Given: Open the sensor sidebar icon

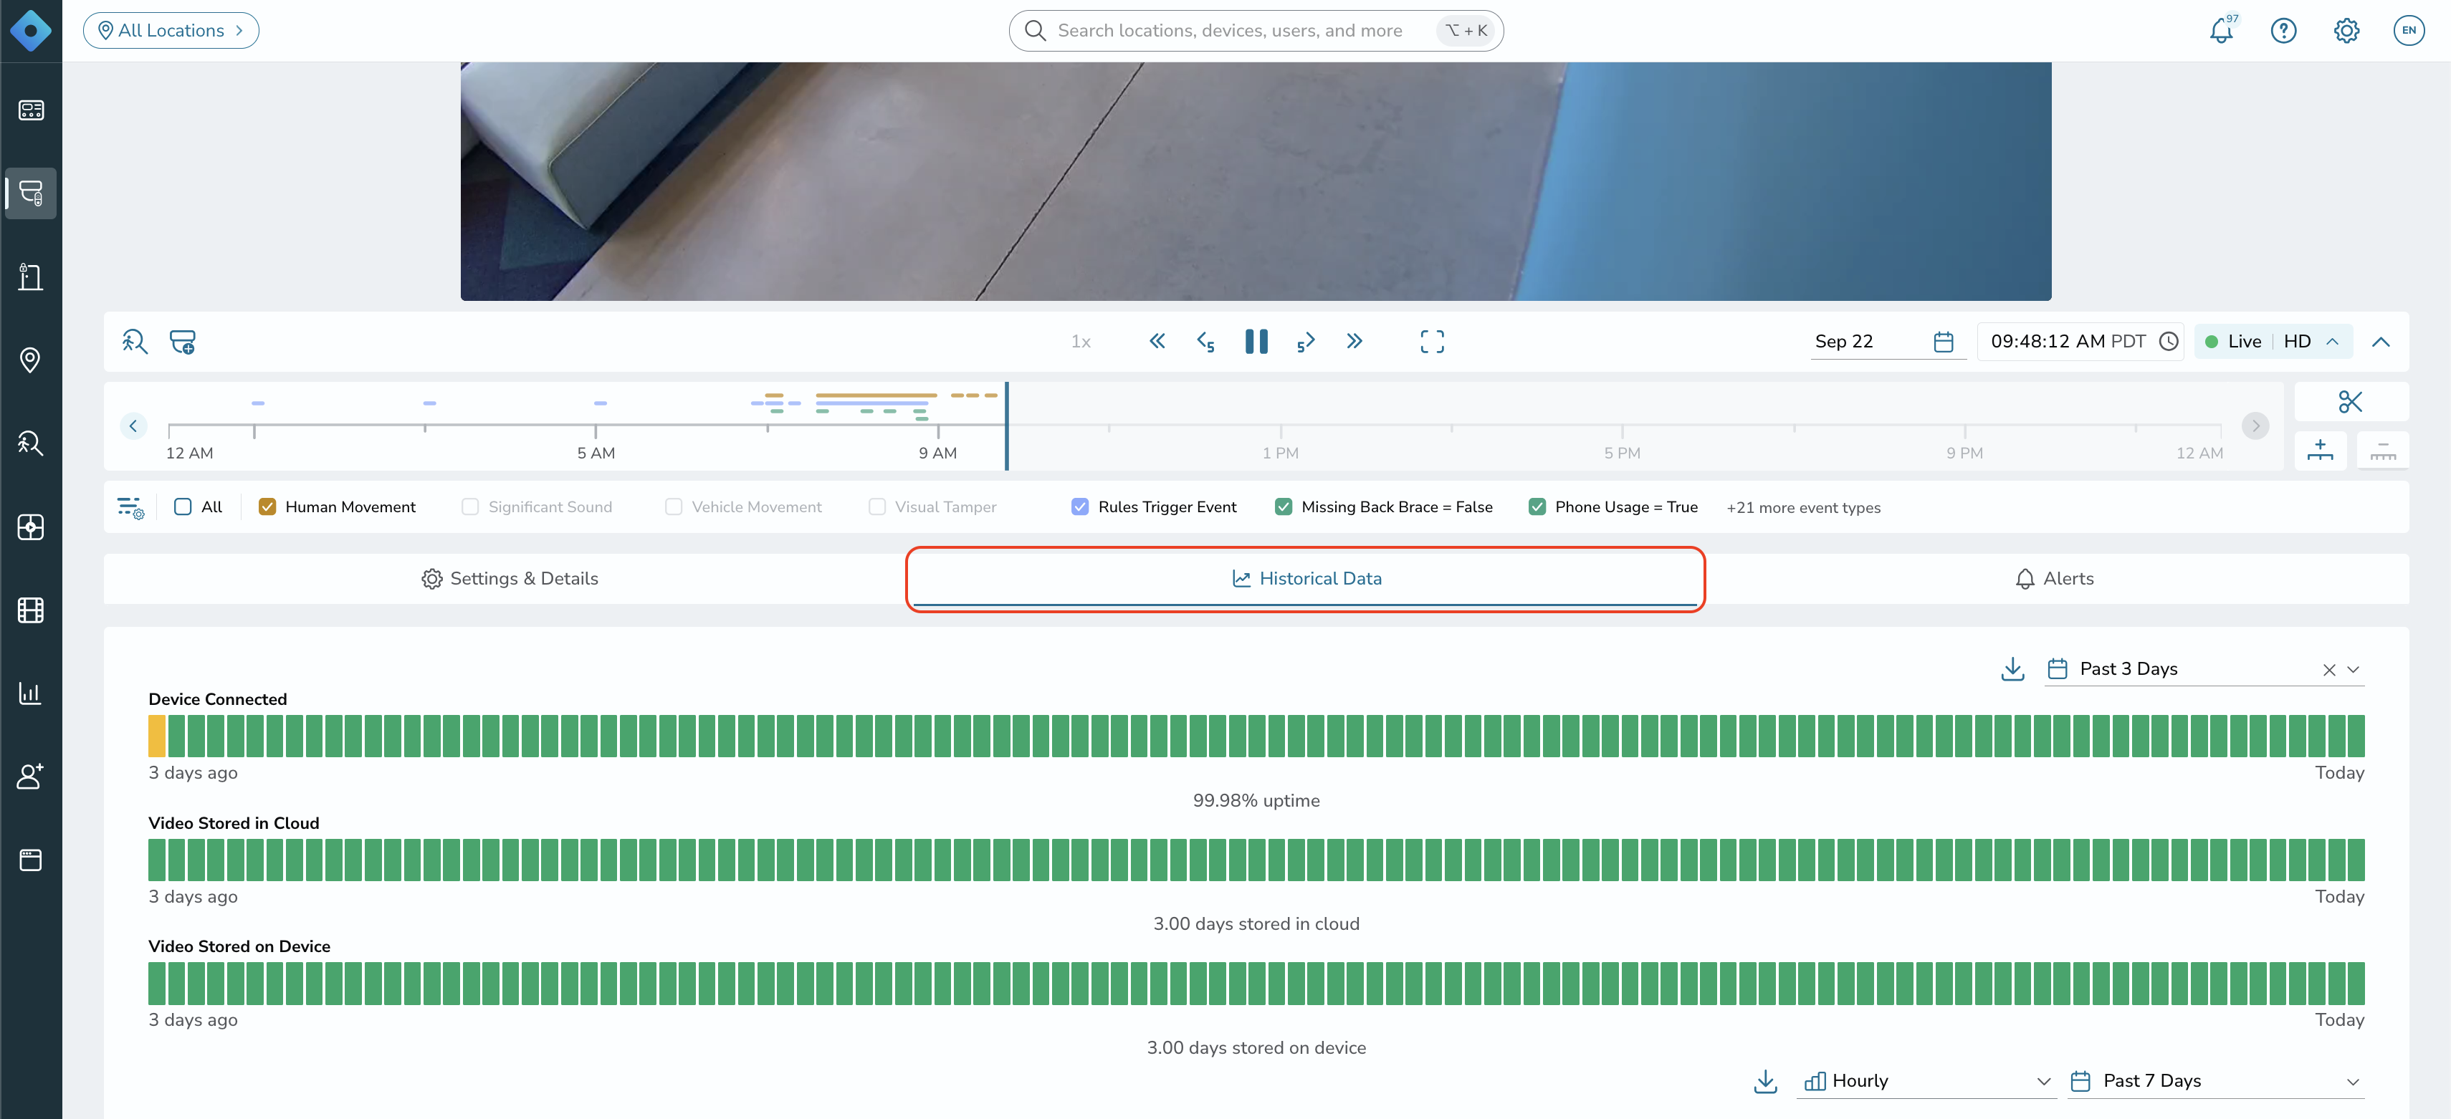Looking at the screenshot, I should point(30,527).
